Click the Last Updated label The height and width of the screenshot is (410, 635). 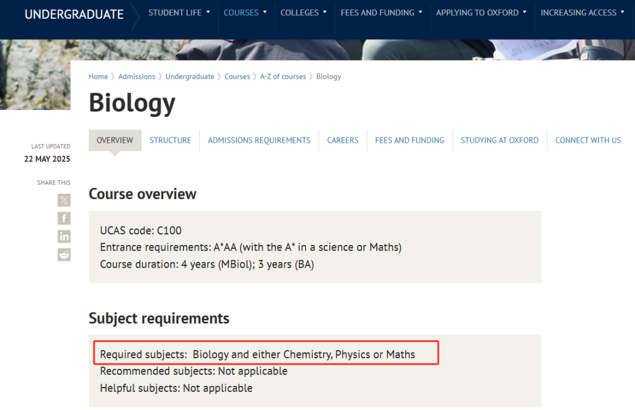pyautogui.click(x=51, y=146)
